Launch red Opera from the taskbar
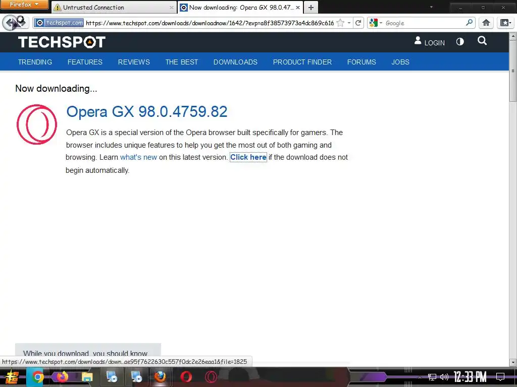This screenshot has height=387, width=517. 186,377
